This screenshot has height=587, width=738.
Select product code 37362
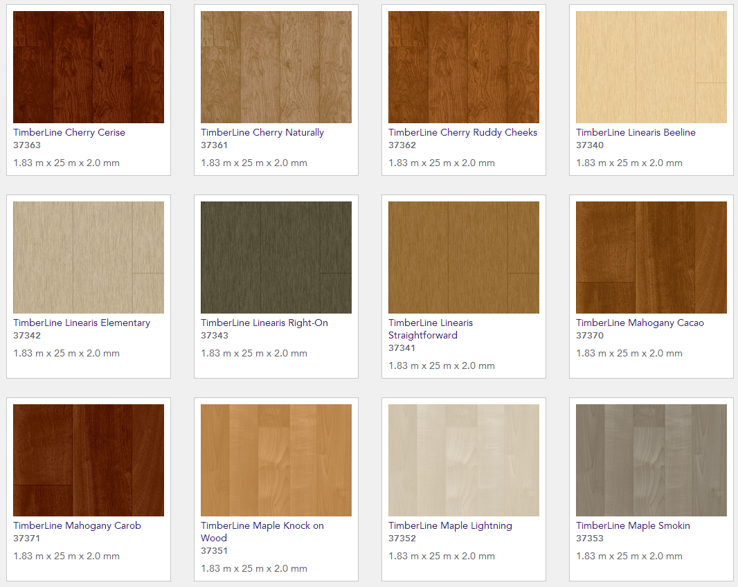(x=402, y=145)
